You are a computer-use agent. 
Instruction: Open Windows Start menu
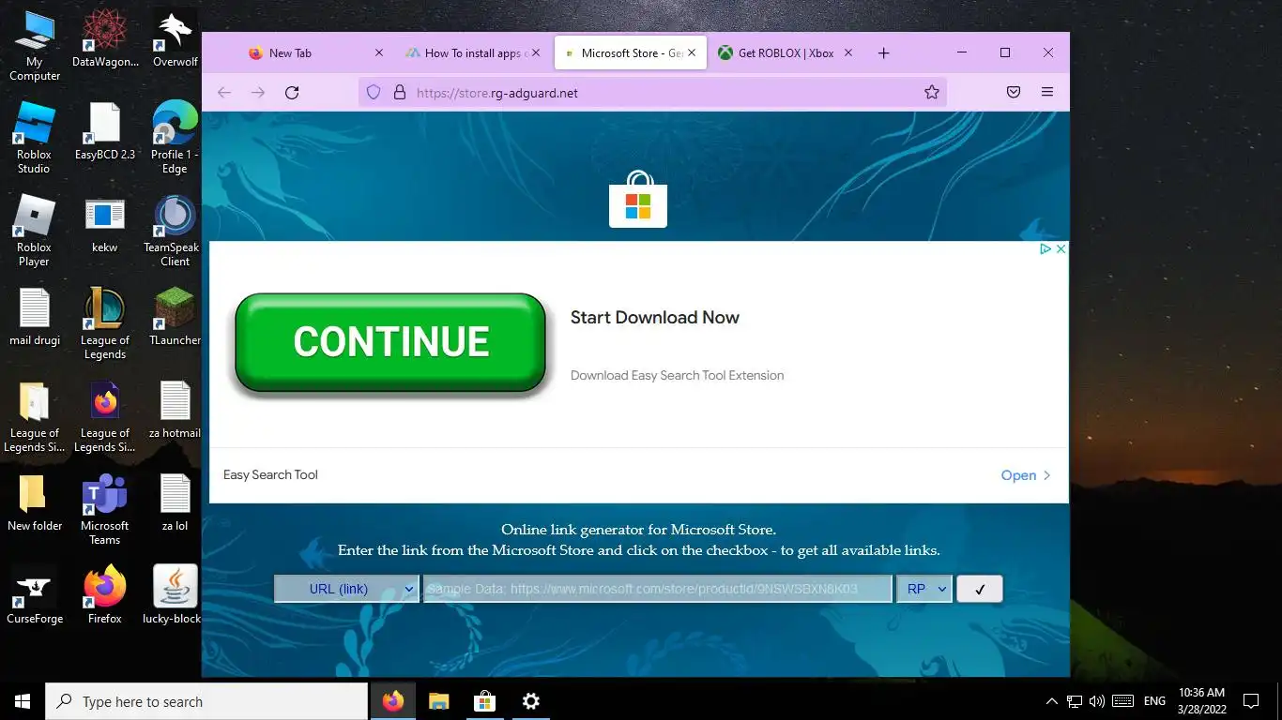coord(23,701)
